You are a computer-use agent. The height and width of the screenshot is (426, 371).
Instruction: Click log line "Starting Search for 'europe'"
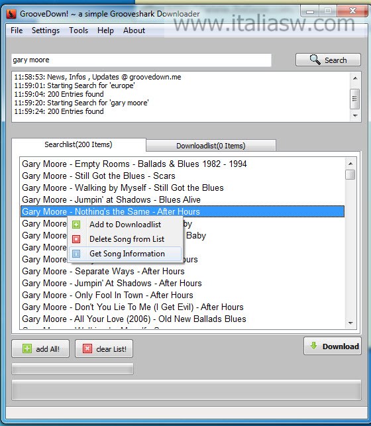pyautogui.click(x=74, y=86)
